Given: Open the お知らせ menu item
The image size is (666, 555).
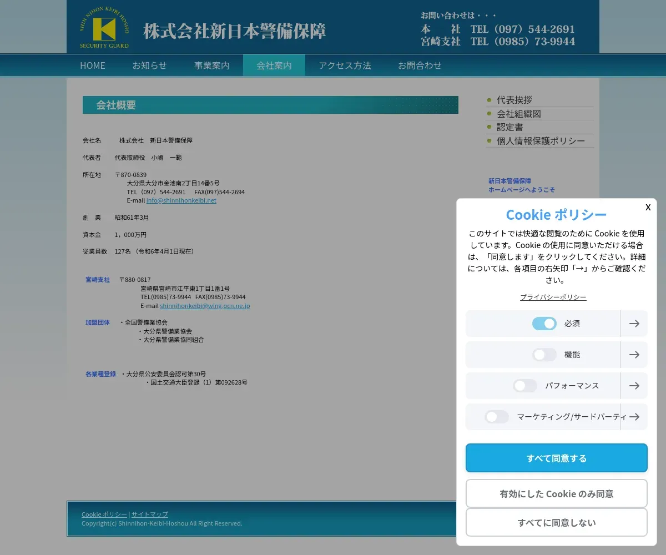Looking at the screenshot, I should 149,65.
